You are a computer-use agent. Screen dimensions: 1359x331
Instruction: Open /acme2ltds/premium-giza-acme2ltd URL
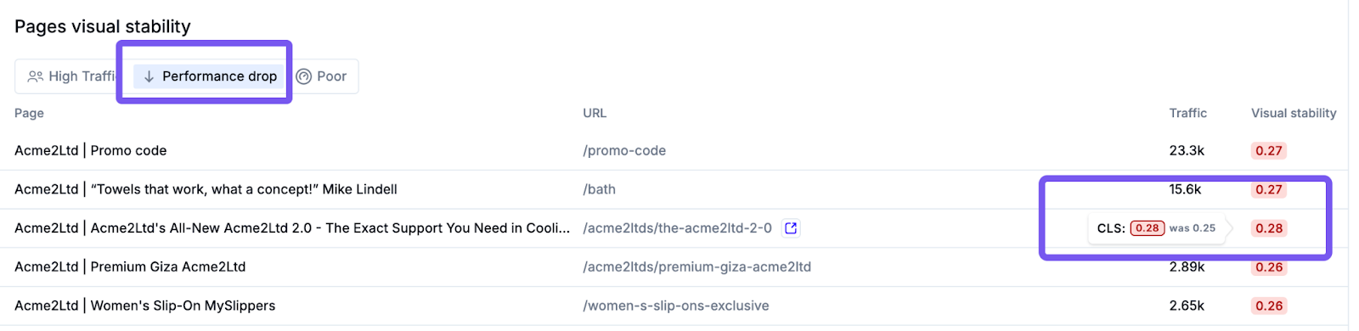point(696,266)
